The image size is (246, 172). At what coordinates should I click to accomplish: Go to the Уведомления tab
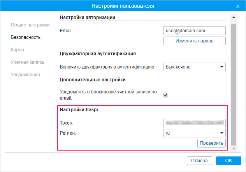[x=25, y=74]
